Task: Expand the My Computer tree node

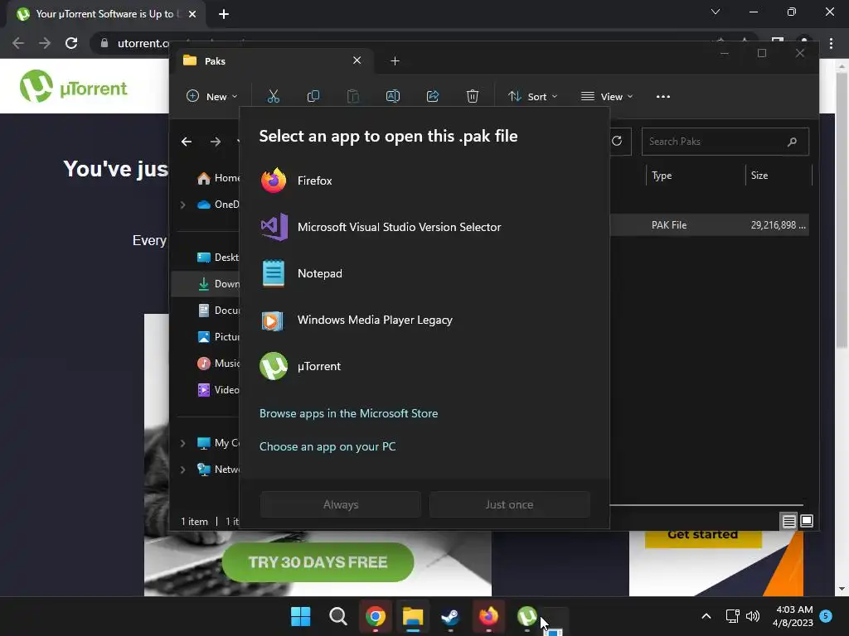Action: click(183, 443)
